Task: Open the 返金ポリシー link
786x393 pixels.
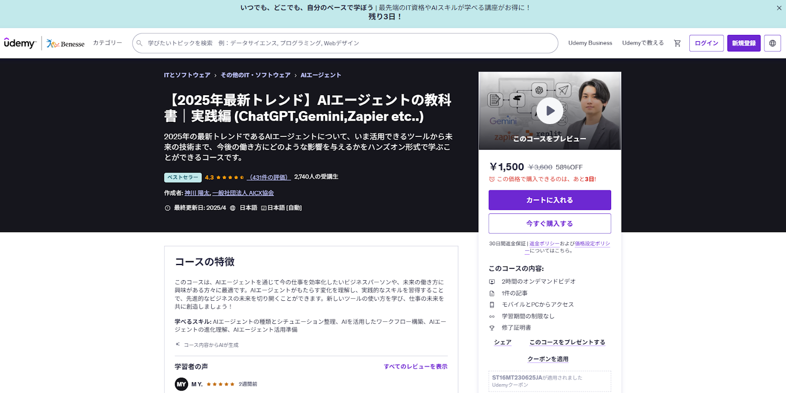Action: pyautogui.click(x=544, y=243)
